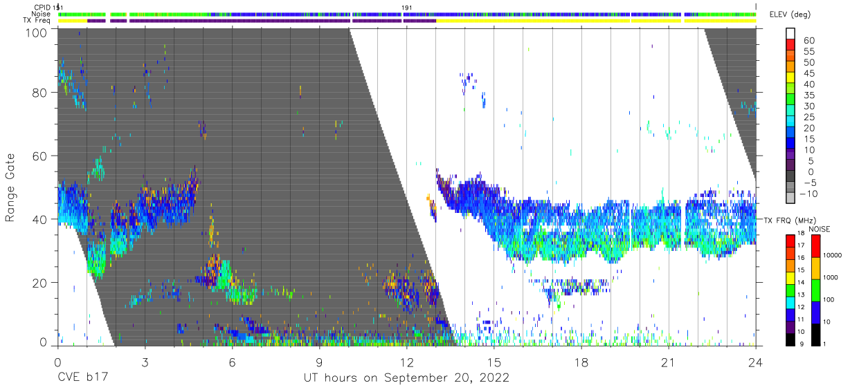Click the '191' CPID marker above the plot

pos(407,7)
